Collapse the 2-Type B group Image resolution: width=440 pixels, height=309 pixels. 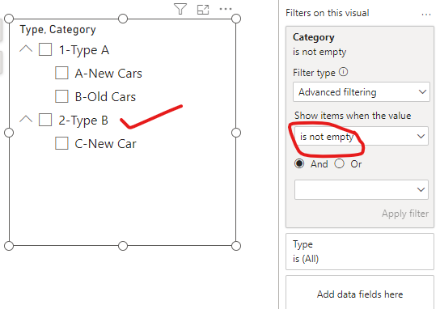coord(26,120)
